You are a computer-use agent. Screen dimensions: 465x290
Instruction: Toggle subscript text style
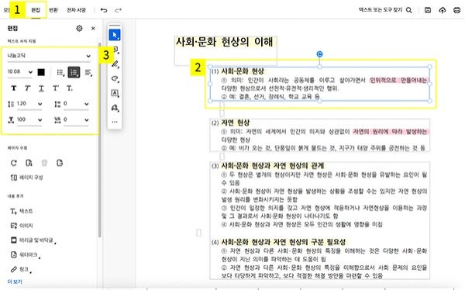click(70, 88)
